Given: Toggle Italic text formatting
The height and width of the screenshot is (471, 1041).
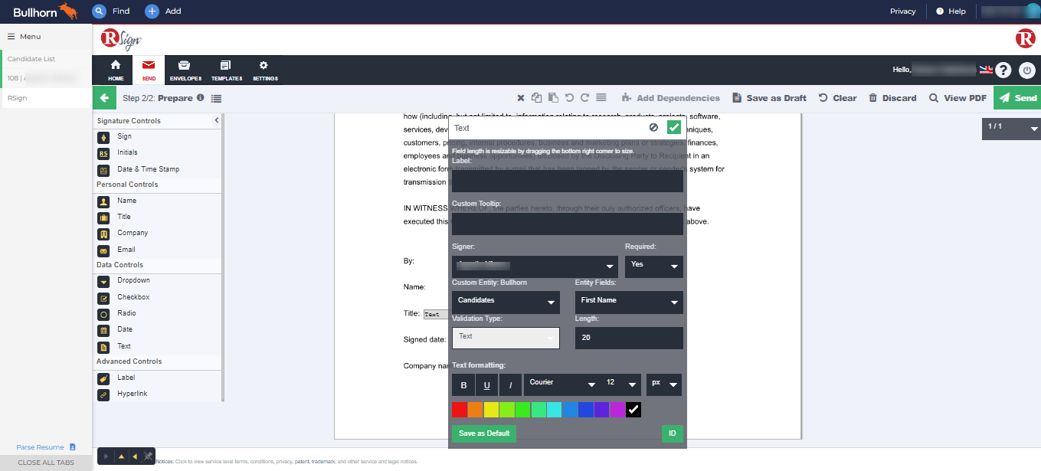Looking at the screenshot, I should click(x=511, y=384).
